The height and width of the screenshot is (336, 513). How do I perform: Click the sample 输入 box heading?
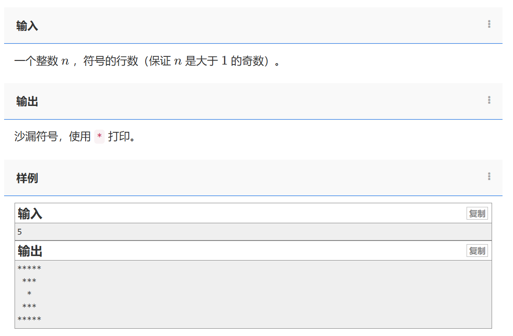30,214
